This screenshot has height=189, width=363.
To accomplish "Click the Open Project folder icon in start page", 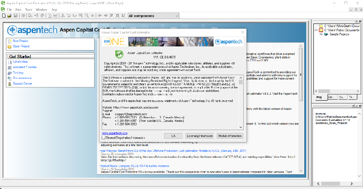I will tap(9, 46).
